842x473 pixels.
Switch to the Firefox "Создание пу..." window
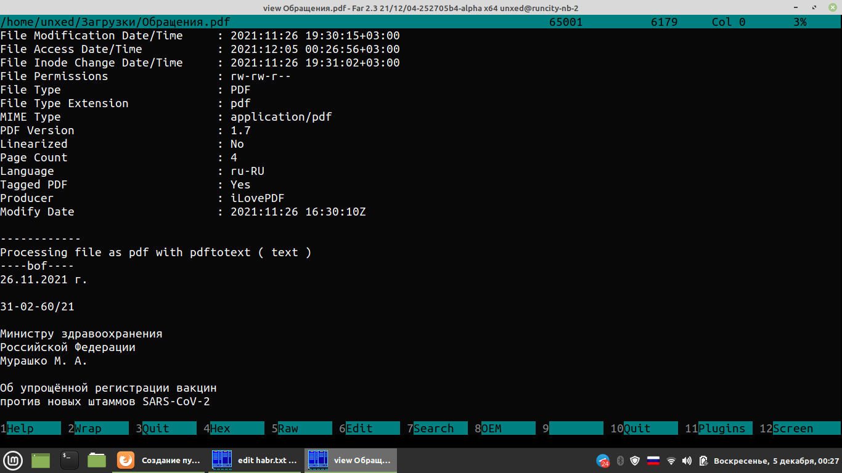click(159, 460)
